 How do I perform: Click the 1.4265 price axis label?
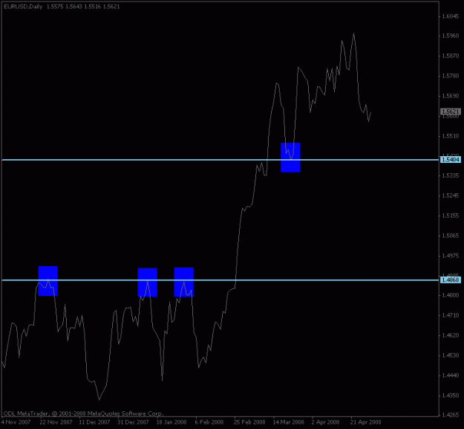coord(451,415)
